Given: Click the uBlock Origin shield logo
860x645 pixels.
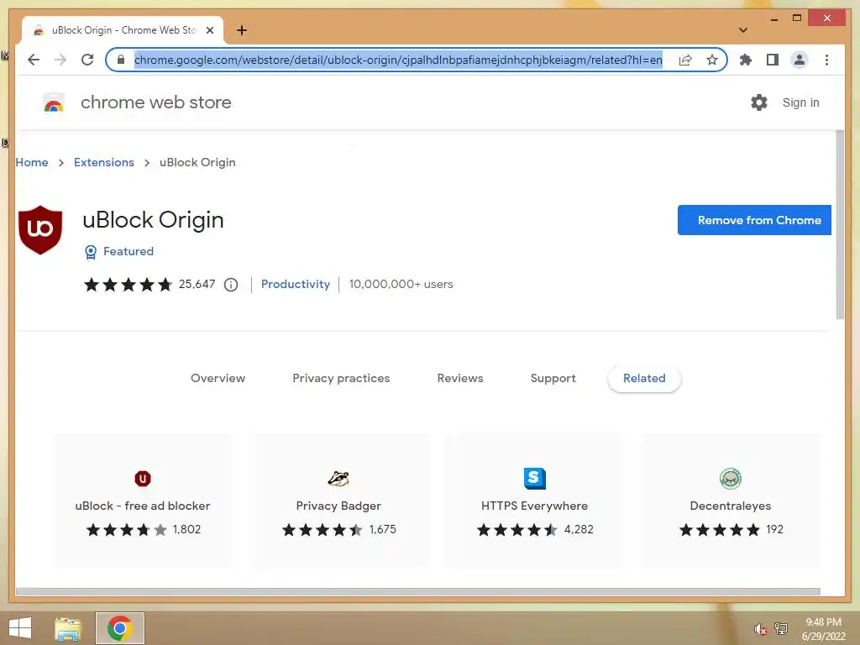Looking at the screenshot, I should [40, 230].
